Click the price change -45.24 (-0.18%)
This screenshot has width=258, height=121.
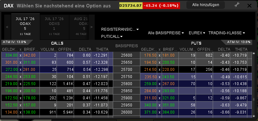161,5
